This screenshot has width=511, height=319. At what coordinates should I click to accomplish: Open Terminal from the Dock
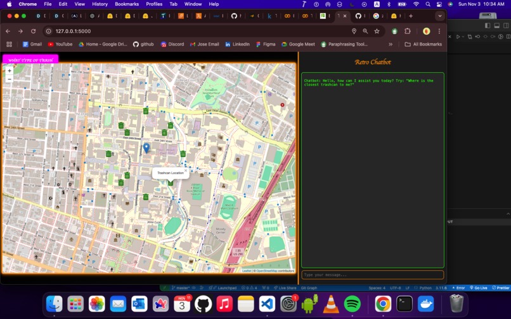tap(404, 304)
